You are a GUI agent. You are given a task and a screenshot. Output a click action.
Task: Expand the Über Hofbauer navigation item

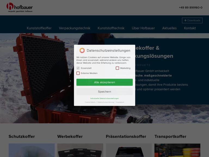point(143,28)
